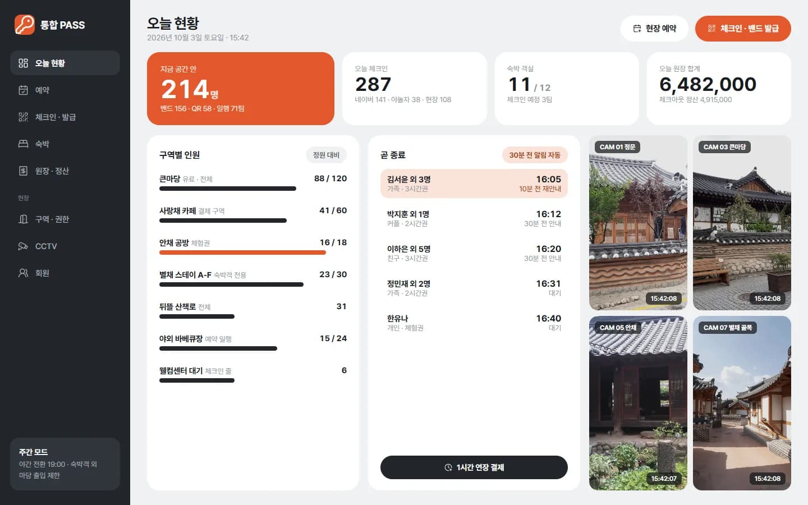This screenshot has height=505, width=808.
Task: Click 별채 스테이 A-F zone name
Action: pos(185,274)
